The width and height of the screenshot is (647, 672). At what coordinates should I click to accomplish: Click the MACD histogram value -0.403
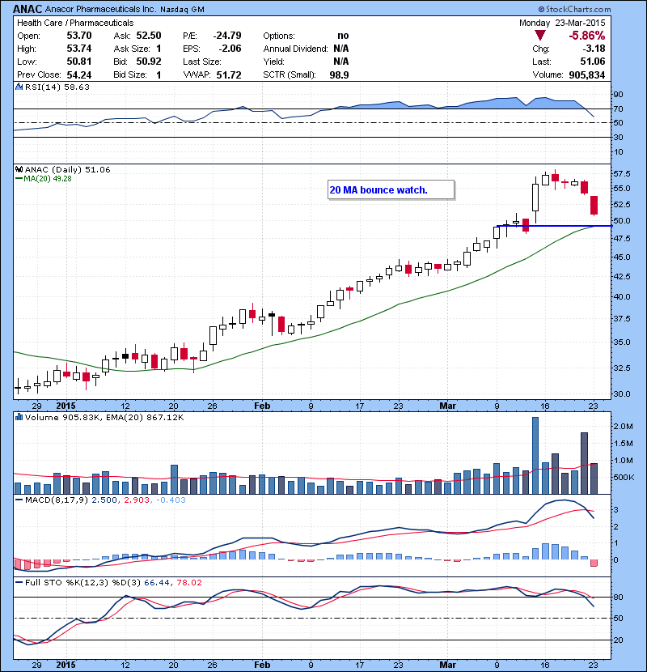point(171,500)
